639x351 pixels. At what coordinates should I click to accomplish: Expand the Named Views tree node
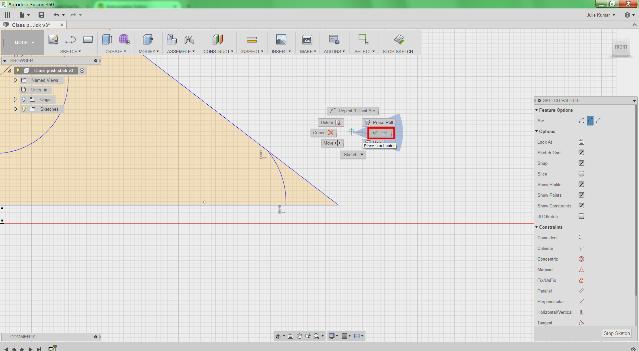tap(15, 80)
